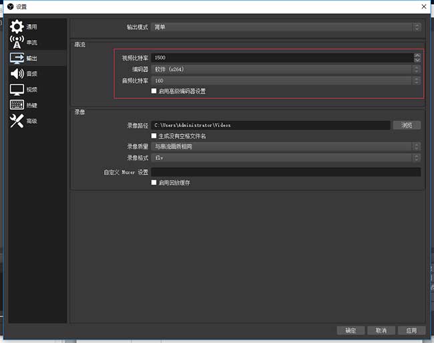This screenshot has width=434, height=343.
Task: Expand the 录像格式 dropdown showing flv
Action: click(x=286, y=158)
